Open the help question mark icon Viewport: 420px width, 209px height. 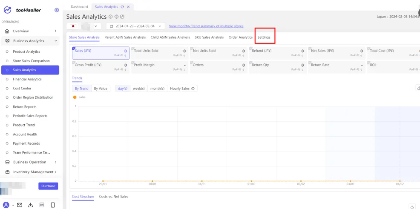point(117,17)
